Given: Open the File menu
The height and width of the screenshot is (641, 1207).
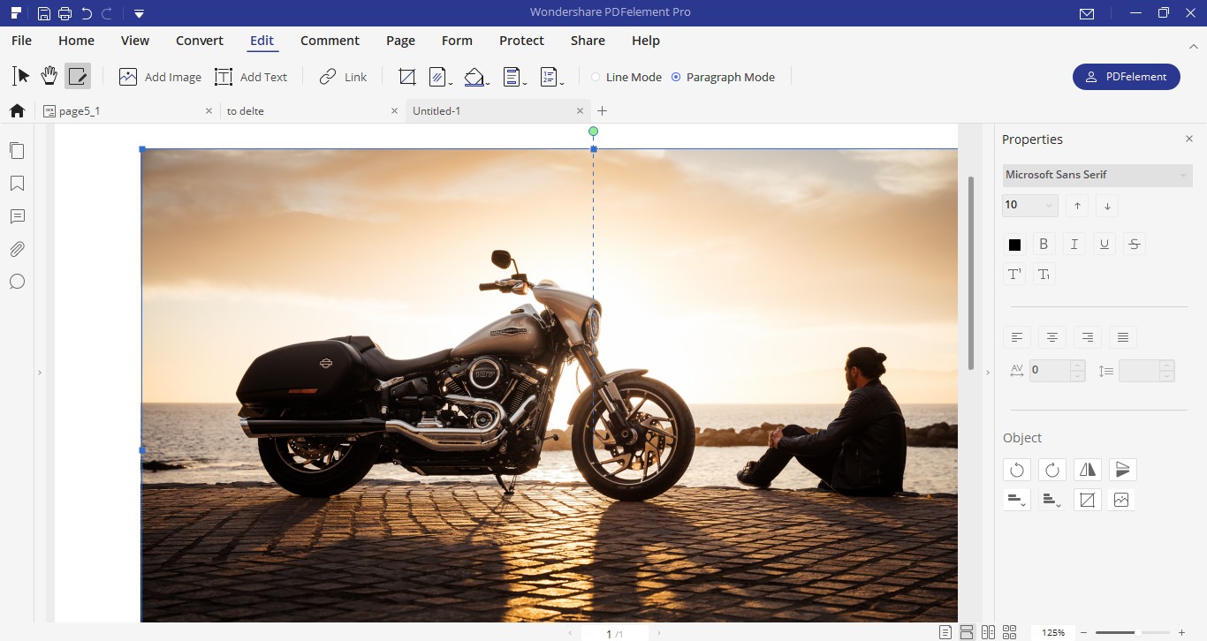Looking at the screenshot, I should pos(21,41).
